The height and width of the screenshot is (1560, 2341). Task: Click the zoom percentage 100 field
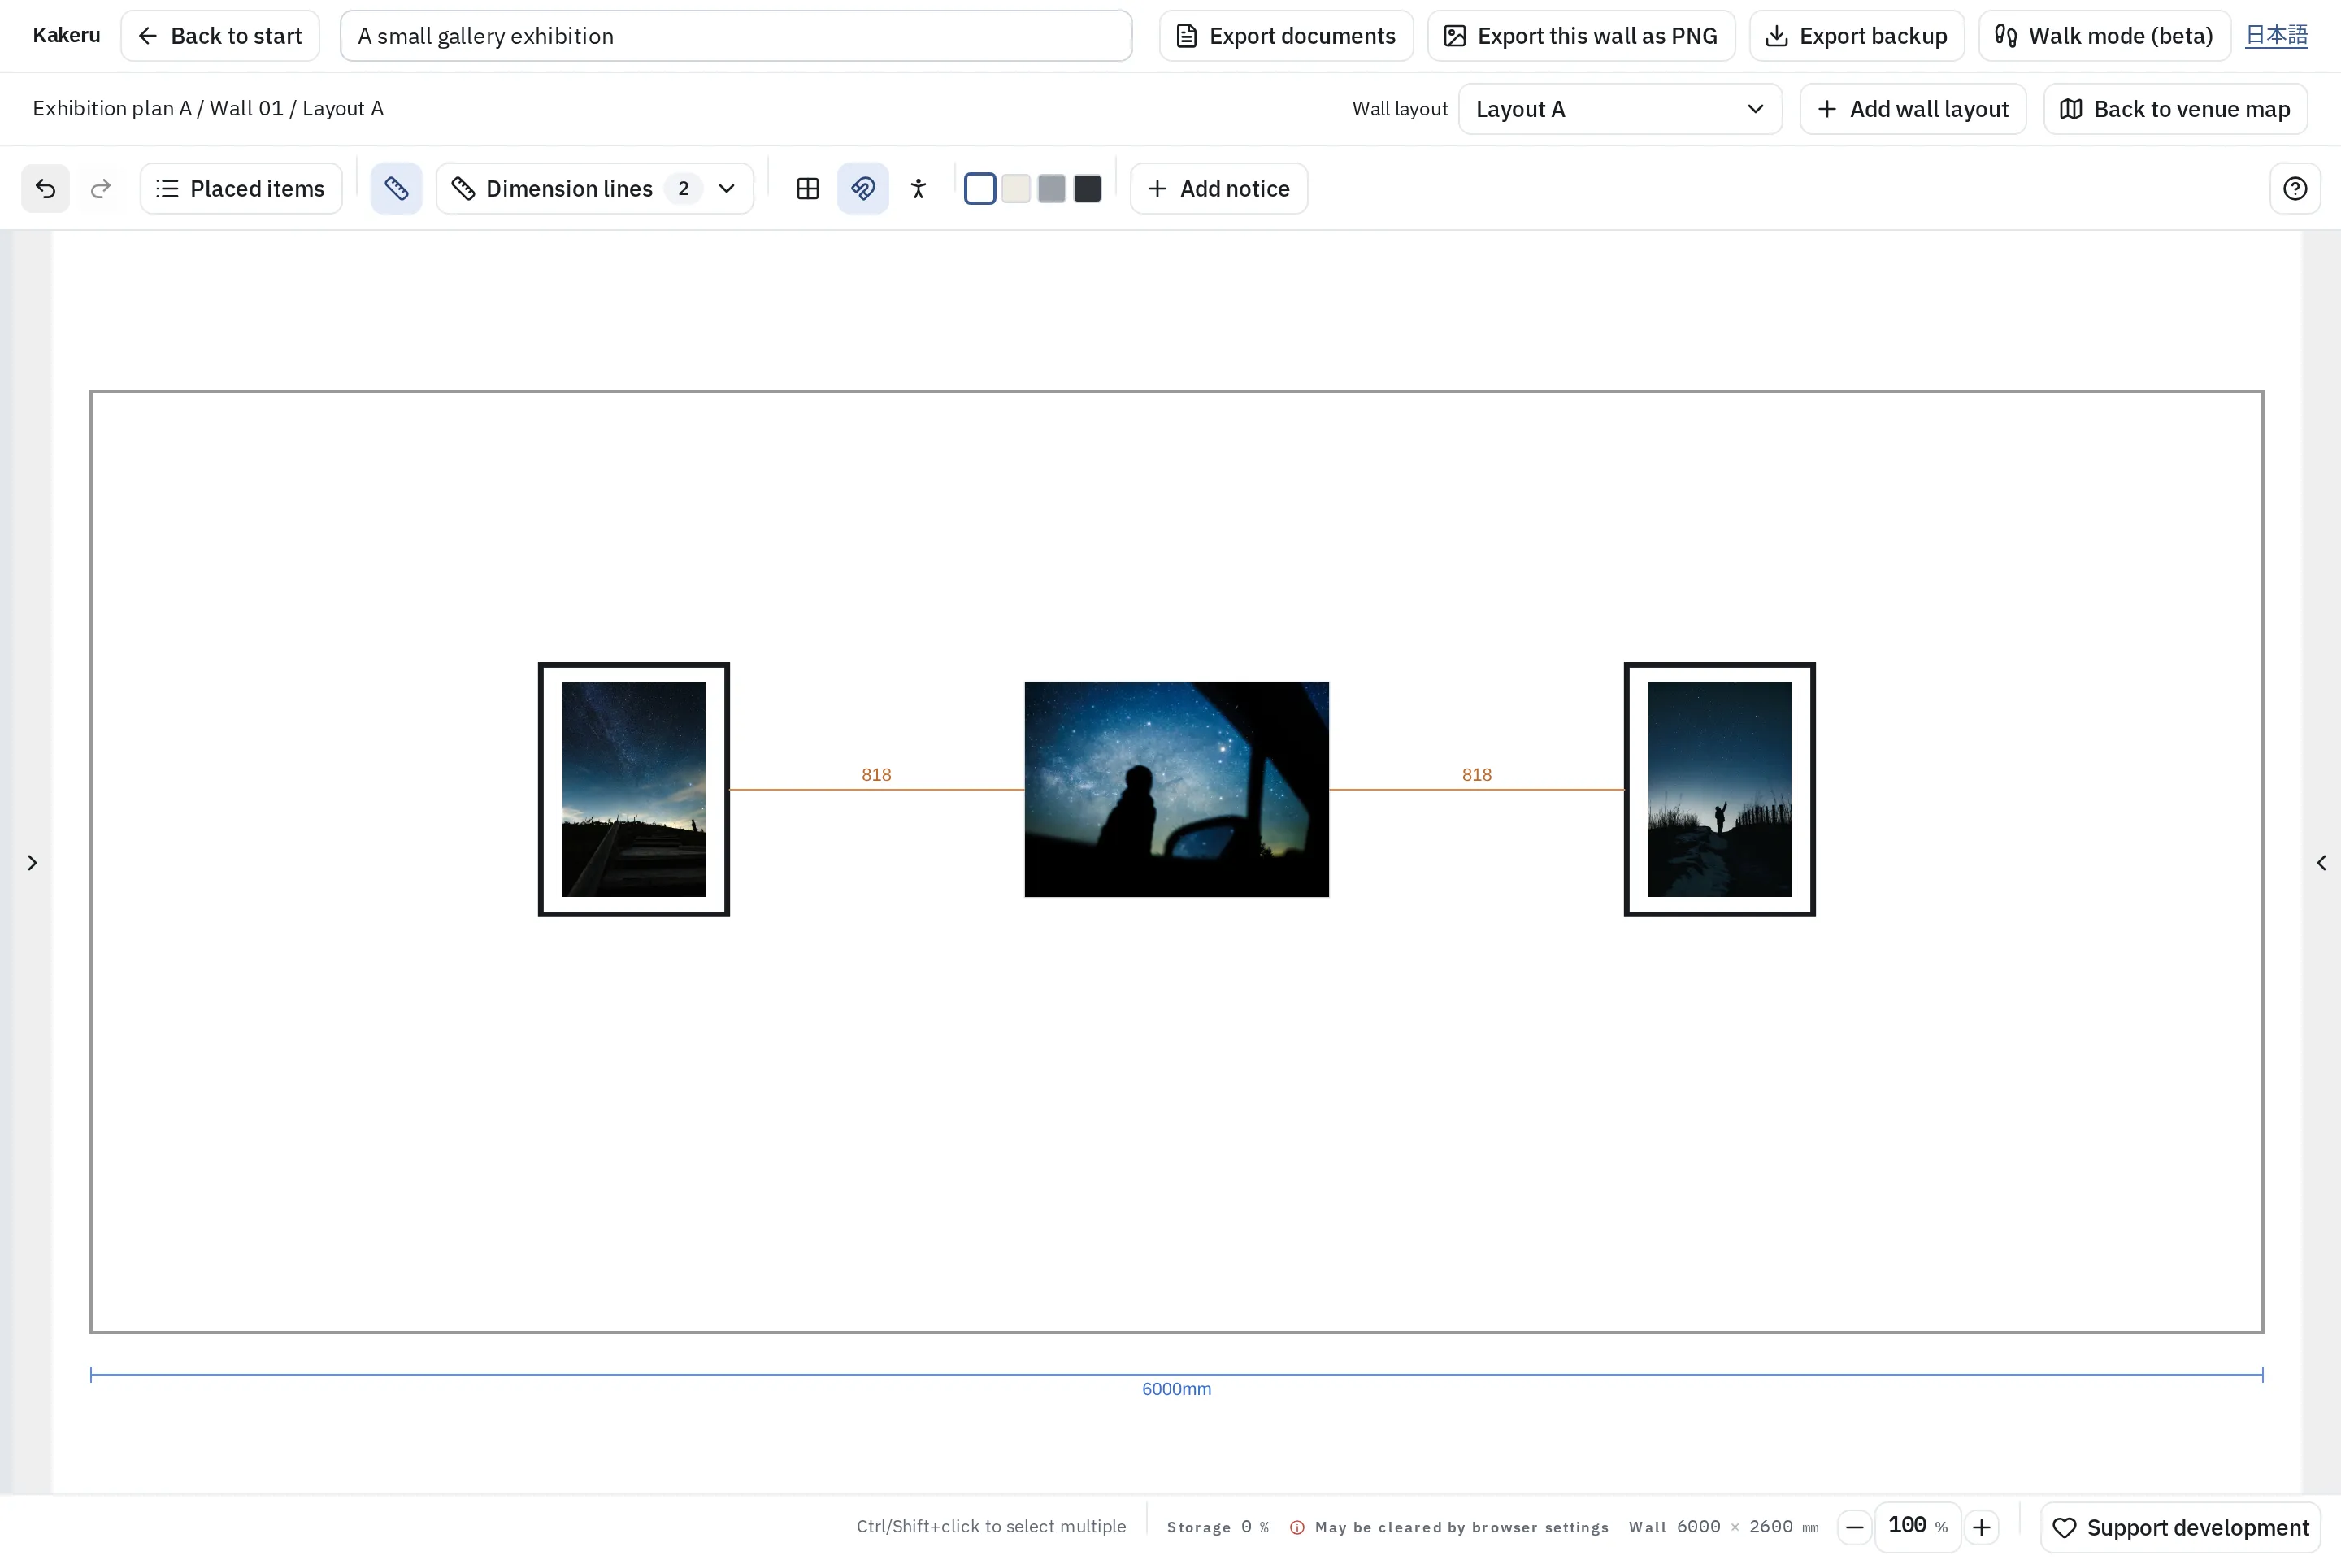tap(1917, 1526)
